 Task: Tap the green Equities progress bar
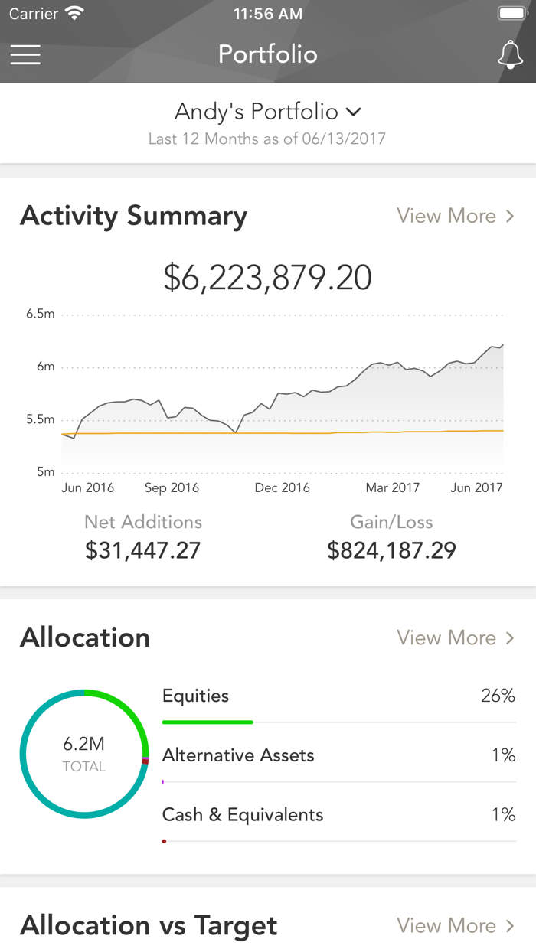(207, 721)
